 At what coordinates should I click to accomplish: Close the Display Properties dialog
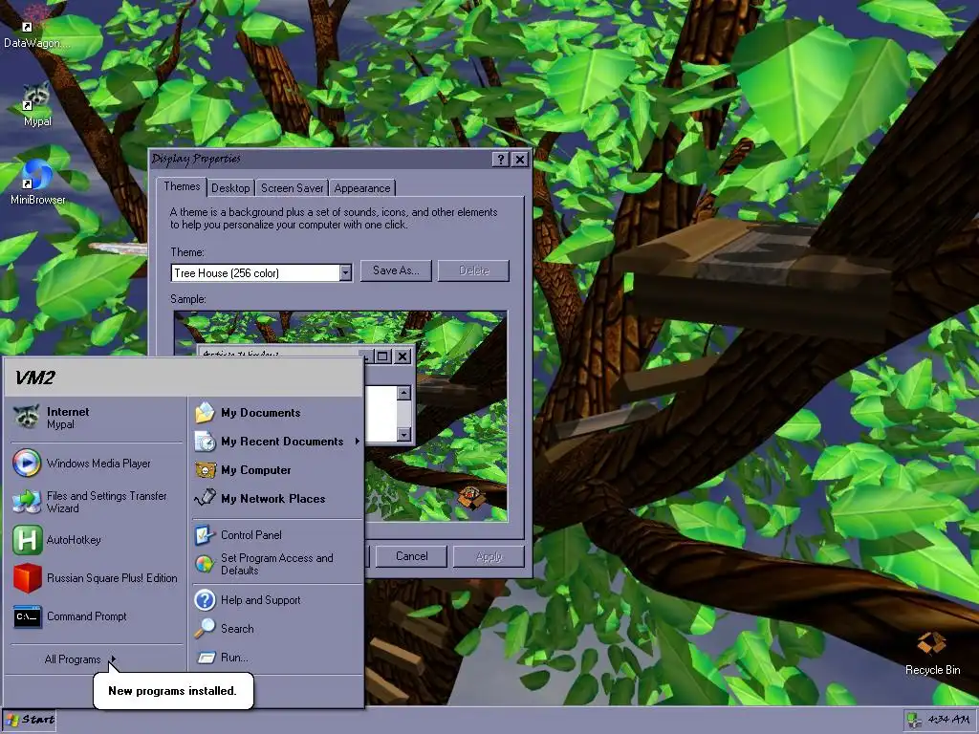(519, 160)
